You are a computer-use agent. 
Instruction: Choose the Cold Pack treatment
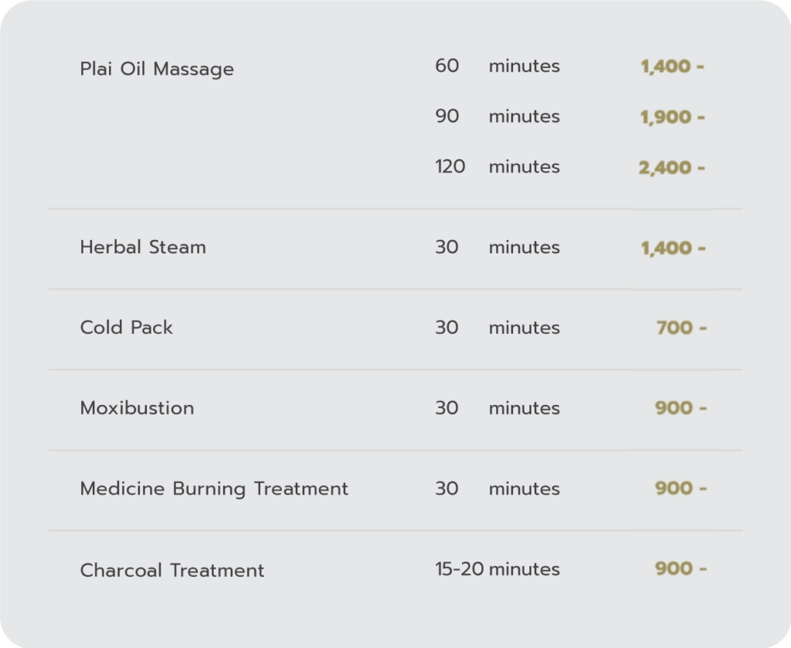click(127, 328)
